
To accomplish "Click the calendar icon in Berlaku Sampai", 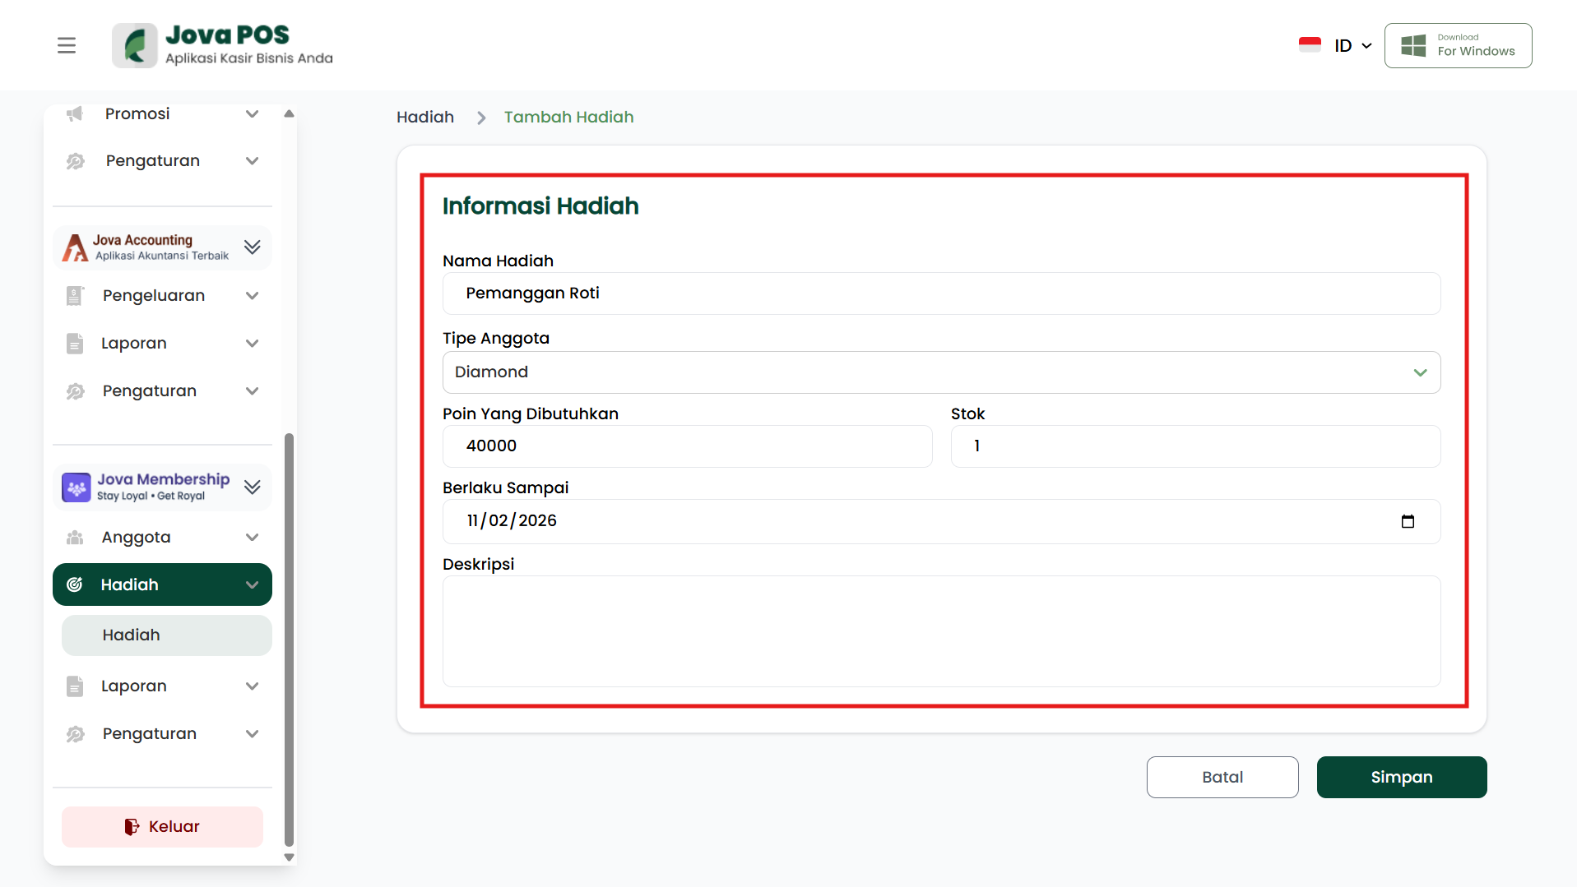I will [x=1407, y=521].
